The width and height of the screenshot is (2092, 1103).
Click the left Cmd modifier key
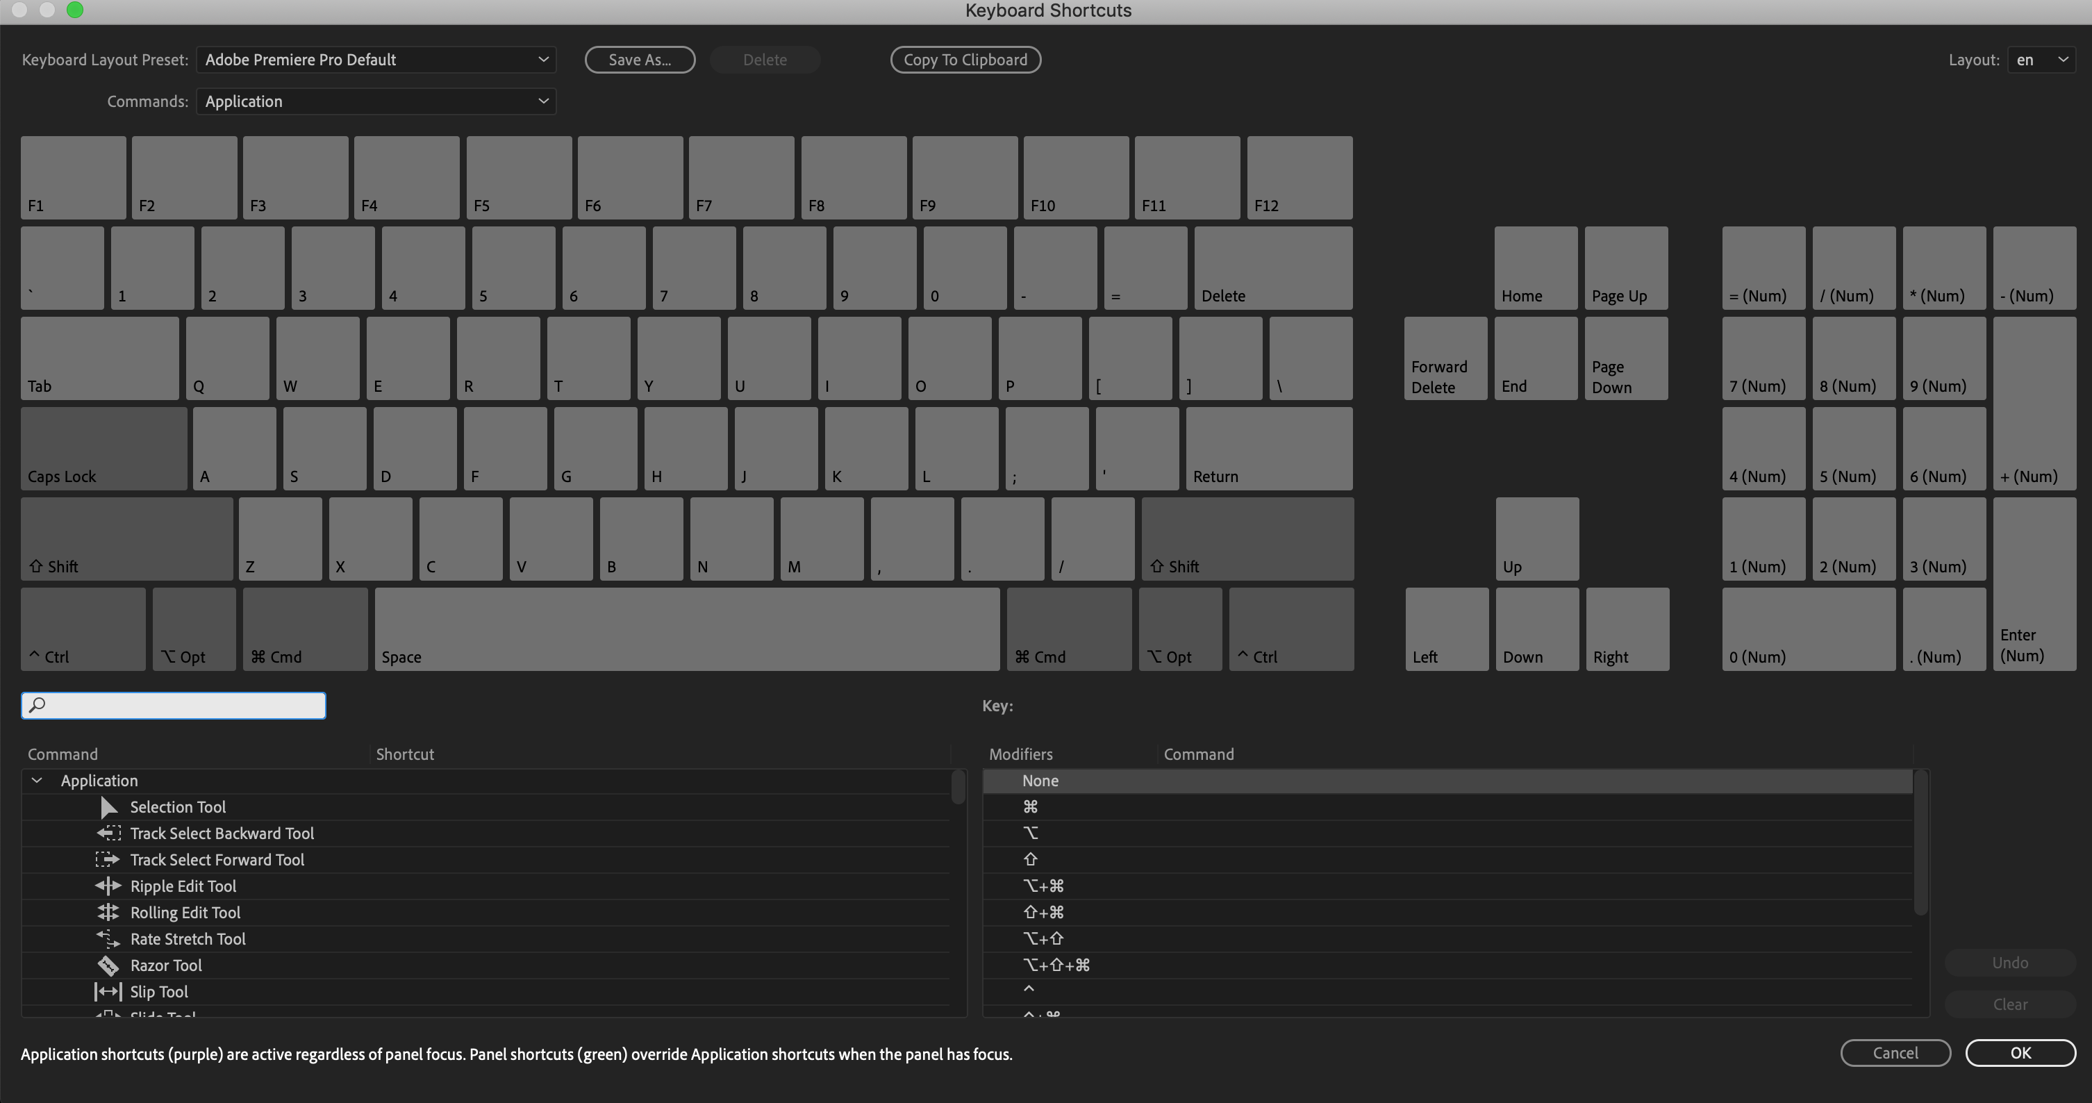[x=306, y=629]
